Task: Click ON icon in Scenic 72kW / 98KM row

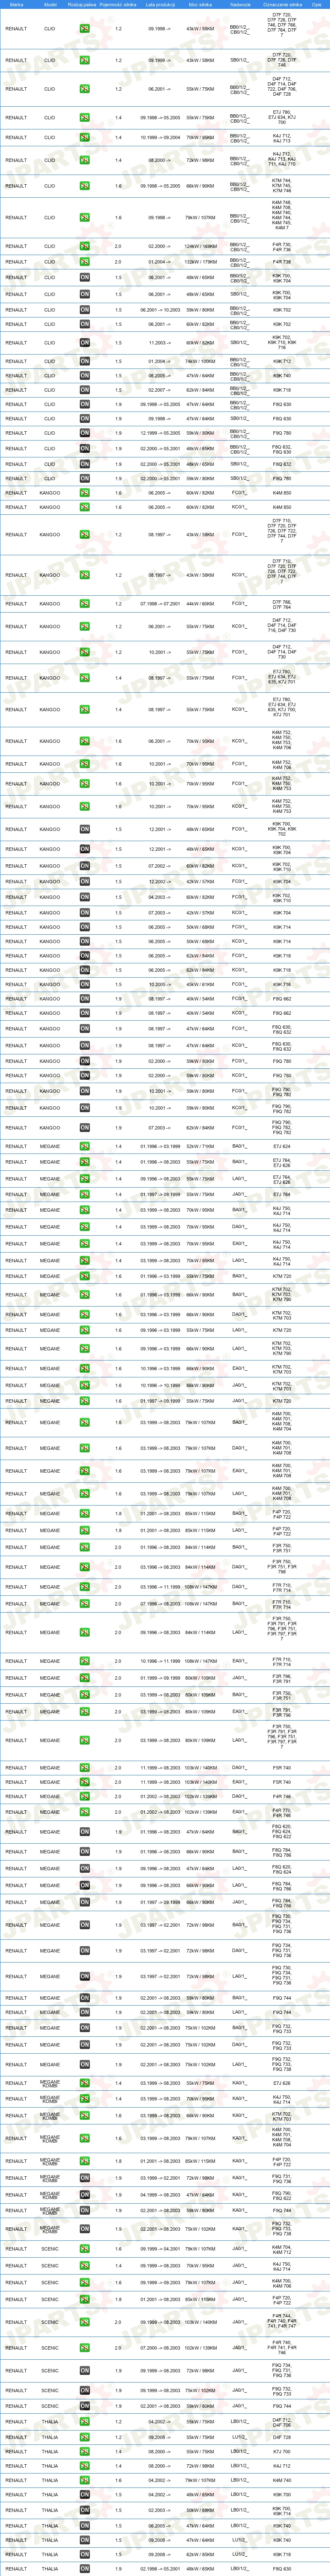Action: [84, 2371]
